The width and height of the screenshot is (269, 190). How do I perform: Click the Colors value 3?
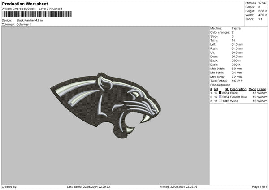click(259, 7)
